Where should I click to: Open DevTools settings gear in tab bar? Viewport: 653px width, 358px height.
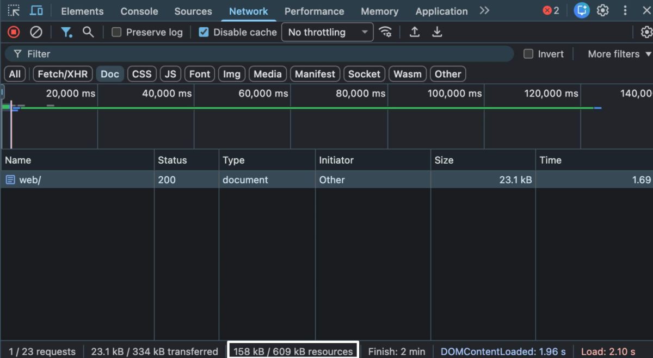(x=602, y=10)
